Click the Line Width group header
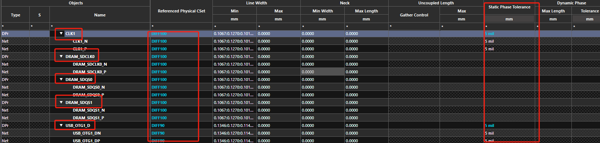This screenshot has height=143, width=600. 256,3
